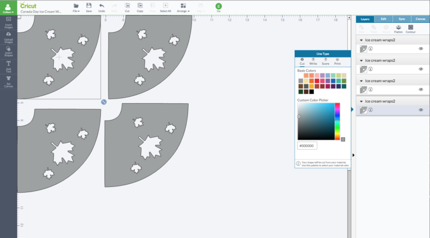Switch to the Canvas tab
The image size is (430, 238).
pos(420,19)
